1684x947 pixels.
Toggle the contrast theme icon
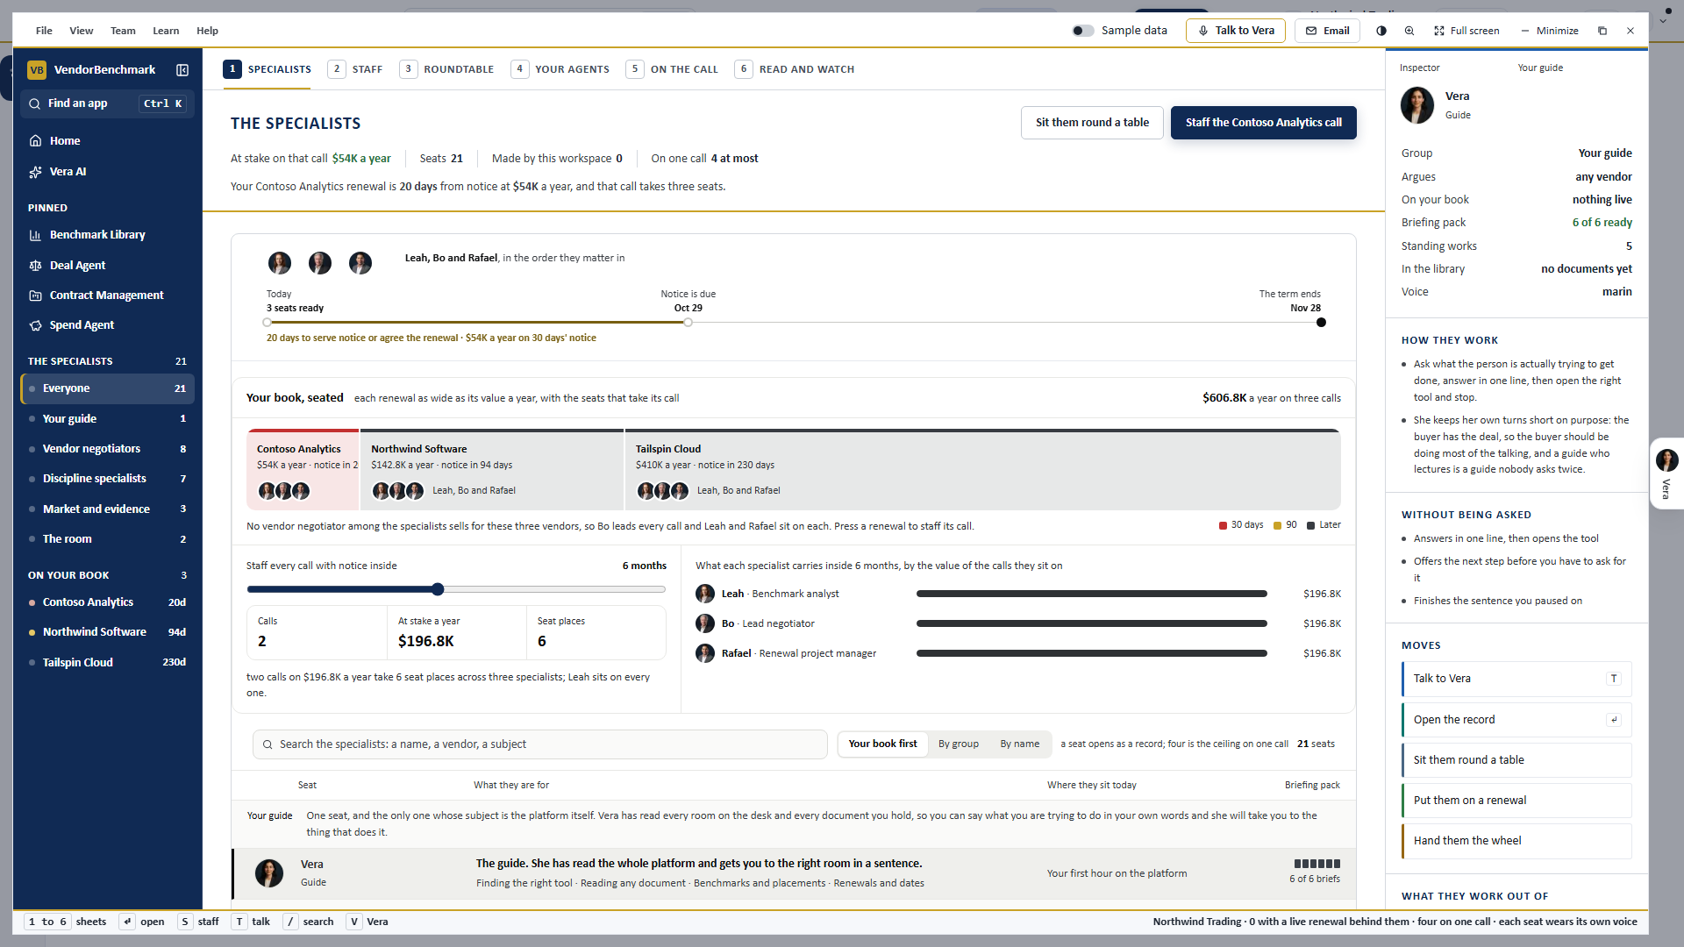pyautogui.click(x=1381, y=31)
